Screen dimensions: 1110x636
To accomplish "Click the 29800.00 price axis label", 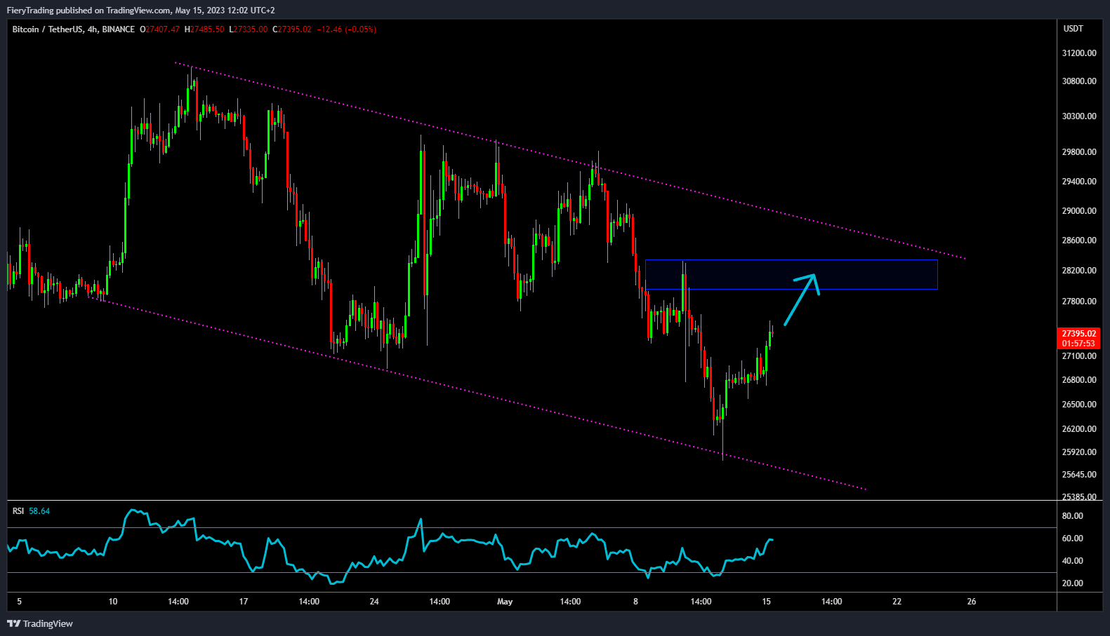I will click(1079, 152).
